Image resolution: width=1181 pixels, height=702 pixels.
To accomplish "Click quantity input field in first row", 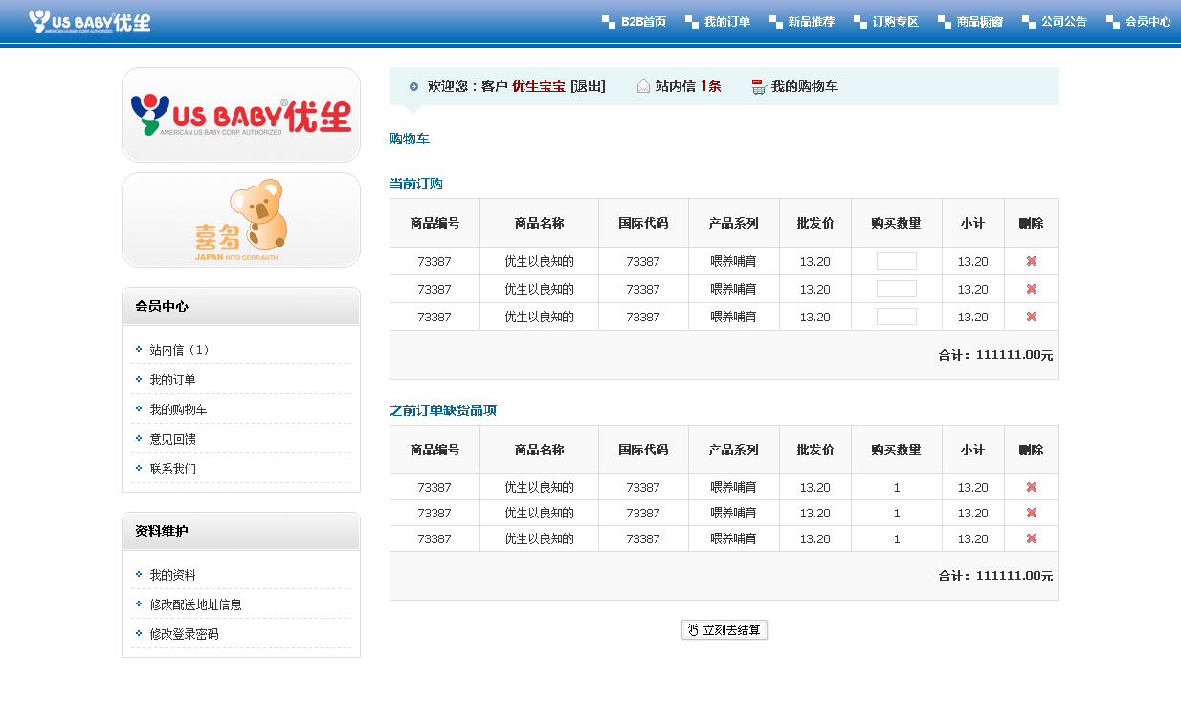I will [896, 261].
